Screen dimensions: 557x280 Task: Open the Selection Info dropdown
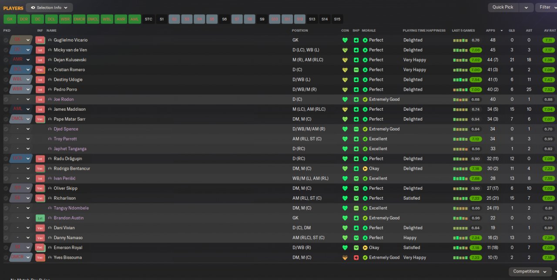pyautogui.click(x=49, y=7)
